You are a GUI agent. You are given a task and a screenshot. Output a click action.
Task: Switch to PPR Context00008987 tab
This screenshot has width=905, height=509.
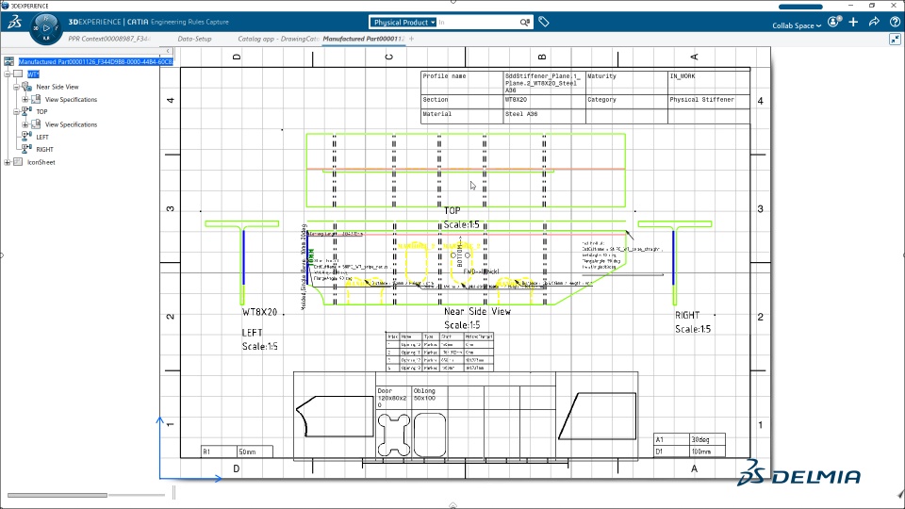pos(109,39)
